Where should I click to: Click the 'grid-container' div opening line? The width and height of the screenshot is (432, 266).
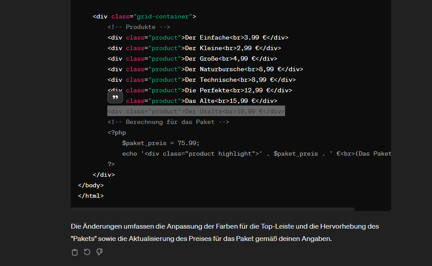click(x=144, y=17)
